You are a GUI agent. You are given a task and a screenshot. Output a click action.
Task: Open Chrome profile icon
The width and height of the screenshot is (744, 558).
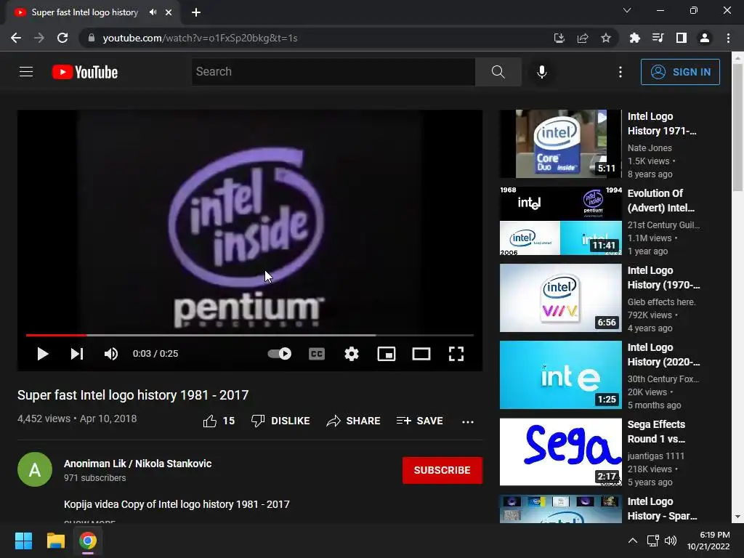pos(705,38)
